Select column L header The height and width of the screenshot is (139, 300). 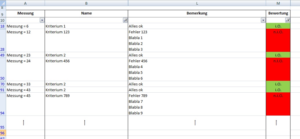(197, 3)
